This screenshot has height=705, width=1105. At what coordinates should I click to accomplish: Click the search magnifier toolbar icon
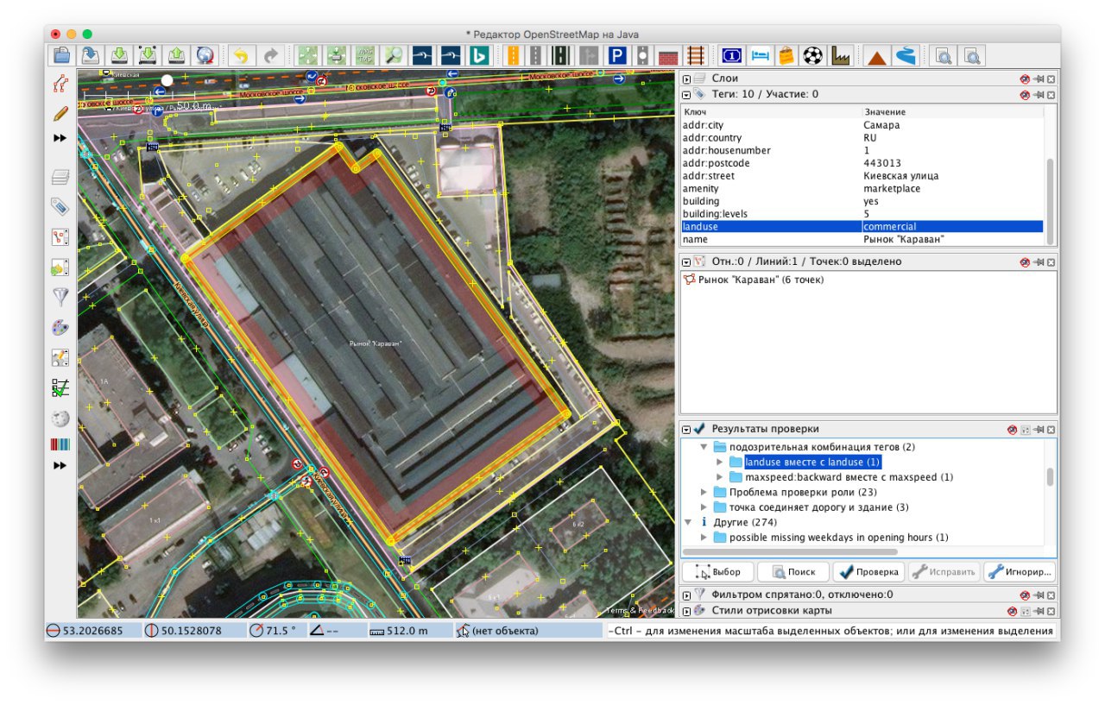[394, 56]
